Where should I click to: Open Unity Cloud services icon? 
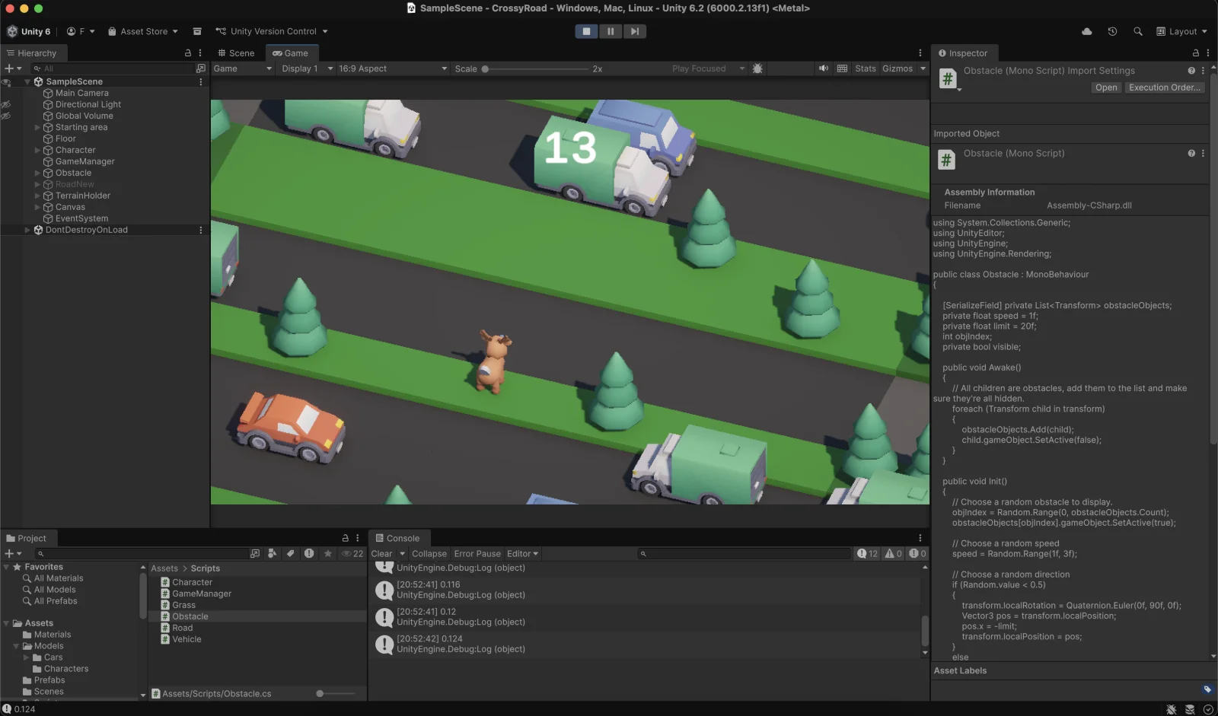(1086, 31)
